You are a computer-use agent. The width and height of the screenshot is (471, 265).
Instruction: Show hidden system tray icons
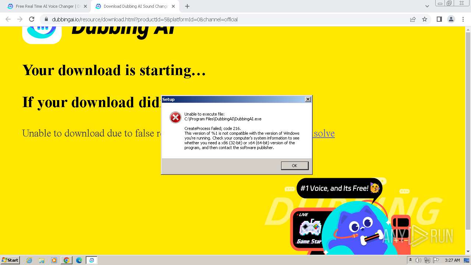pos(410,260)
